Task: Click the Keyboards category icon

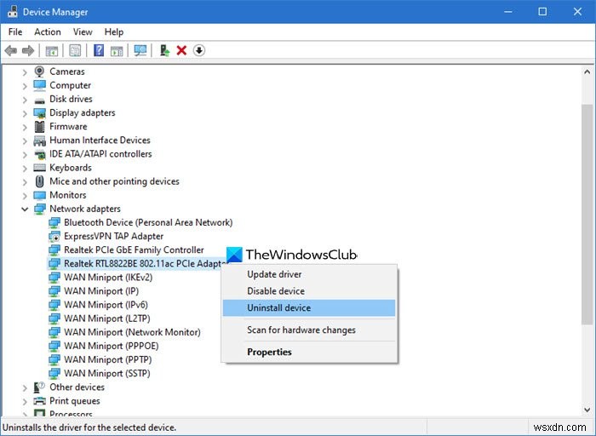Action: tap(39, 168)
